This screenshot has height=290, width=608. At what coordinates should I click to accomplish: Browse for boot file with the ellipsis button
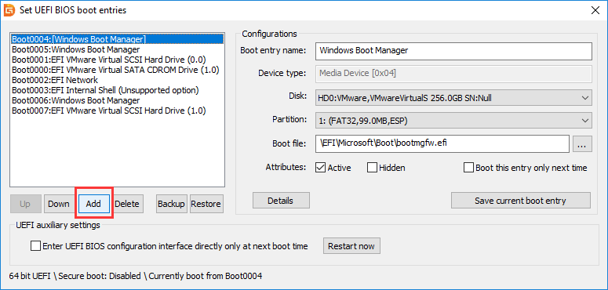pos(582,143)
